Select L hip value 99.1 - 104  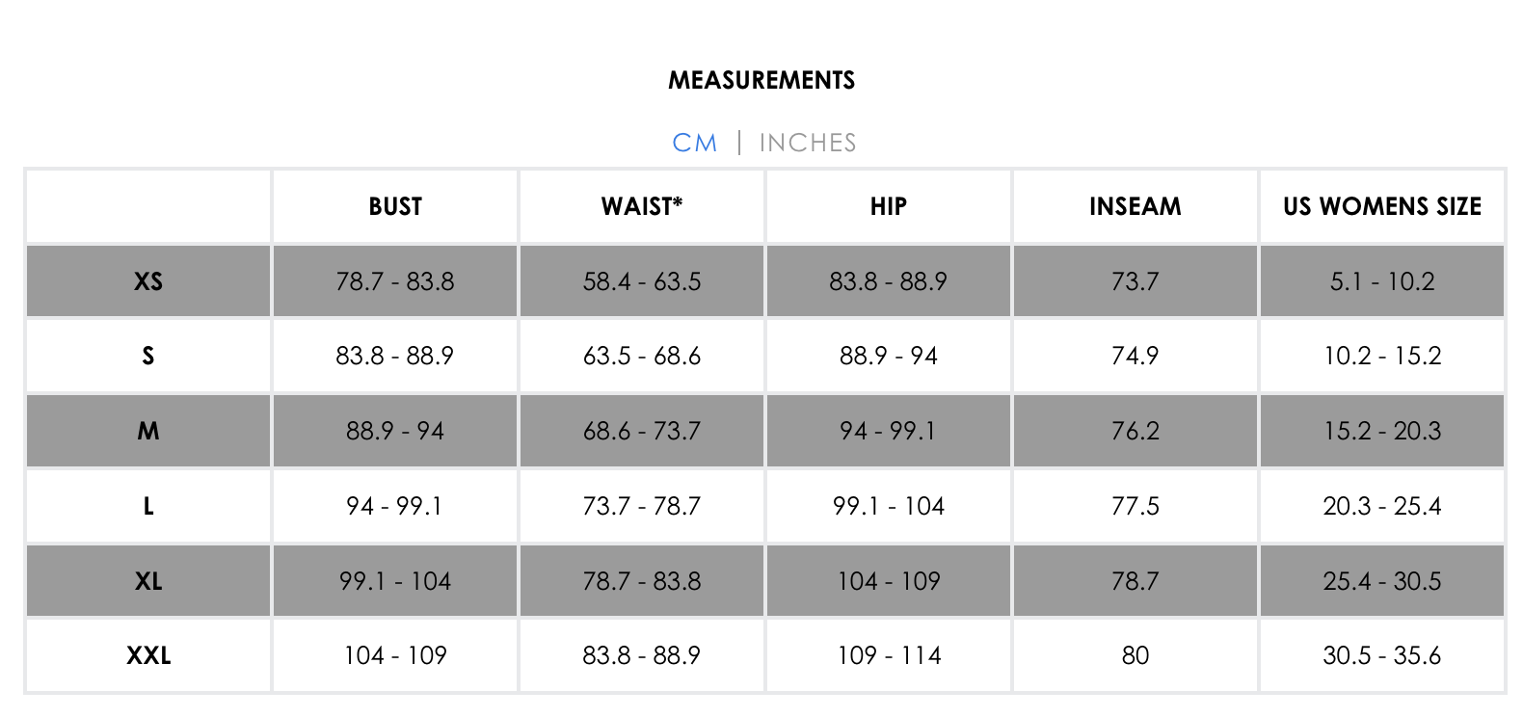[889, 506]
